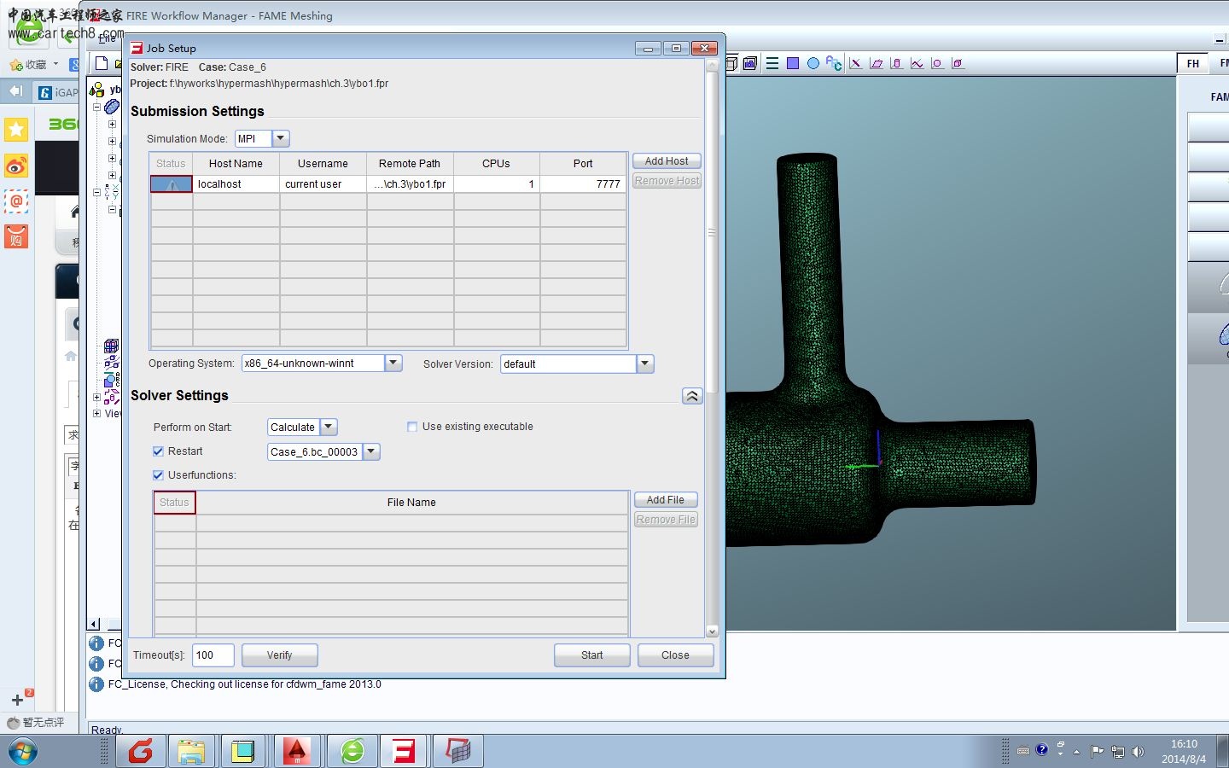Viewport: 1229px width, 768px height.
Task: Open the FIRE red F taskbar icon
Action: [404, 752]
